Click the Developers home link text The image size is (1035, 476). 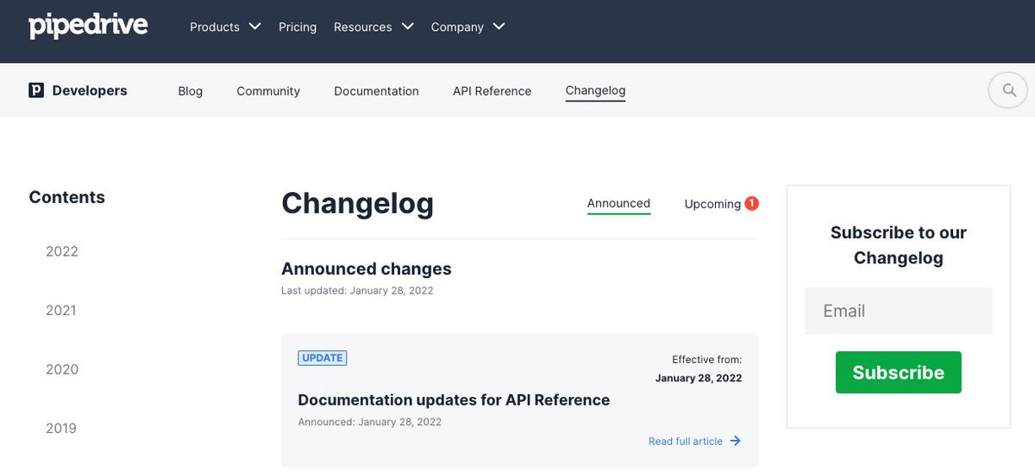90,90
